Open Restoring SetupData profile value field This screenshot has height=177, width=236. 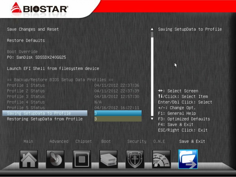coord(118,119)
